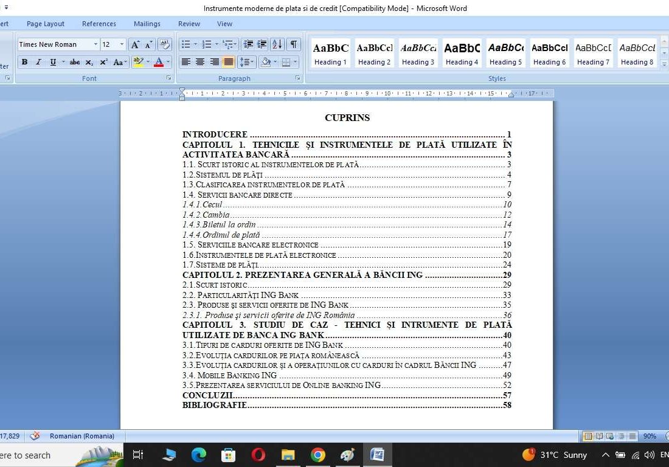This screenshot has width=669, height=467.
Task: Apply italic formatting
Action: [x=38, y=62]
